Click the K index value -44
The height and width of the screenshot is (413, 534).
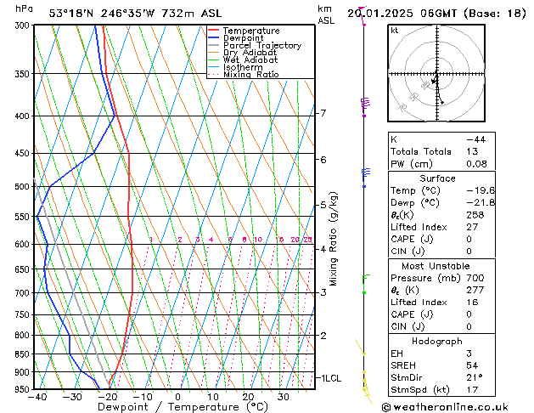tap(475, 139)
